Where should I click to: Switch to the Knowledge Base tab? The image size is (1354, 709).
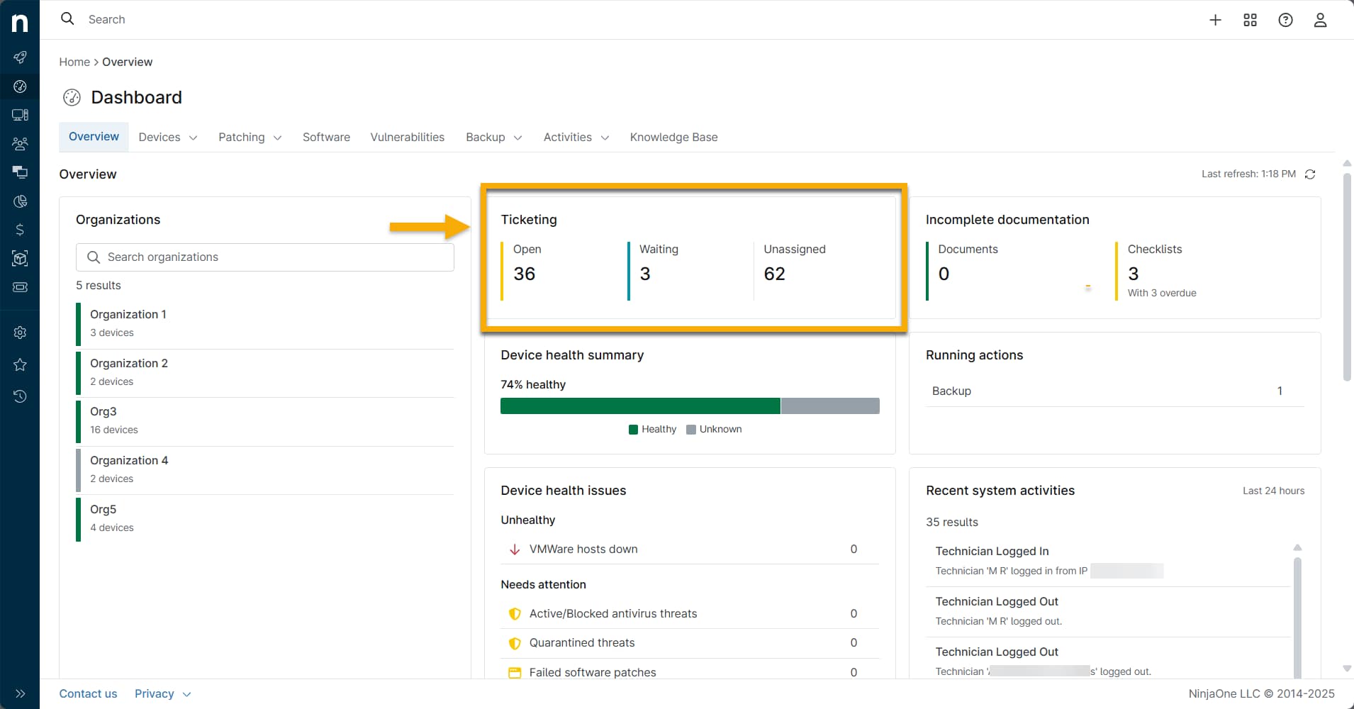pyautogui.click(x=673, y=138)
